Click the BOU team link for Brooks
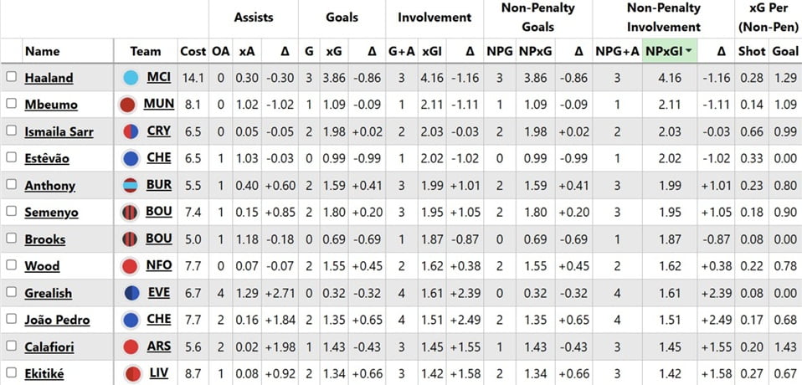 [x=159, y=239]
